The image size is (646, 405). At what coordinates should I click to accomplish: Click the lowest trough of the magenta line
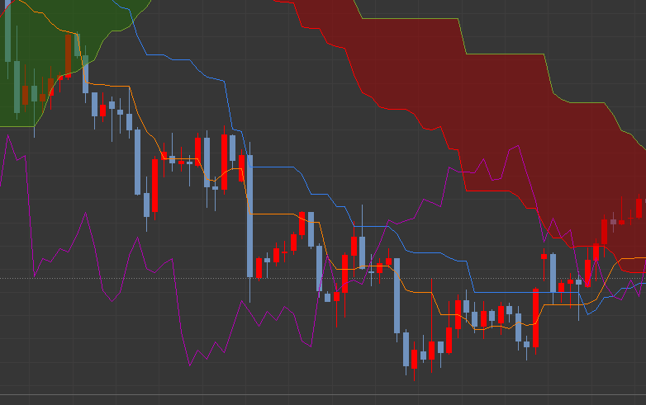pos(190,365)
